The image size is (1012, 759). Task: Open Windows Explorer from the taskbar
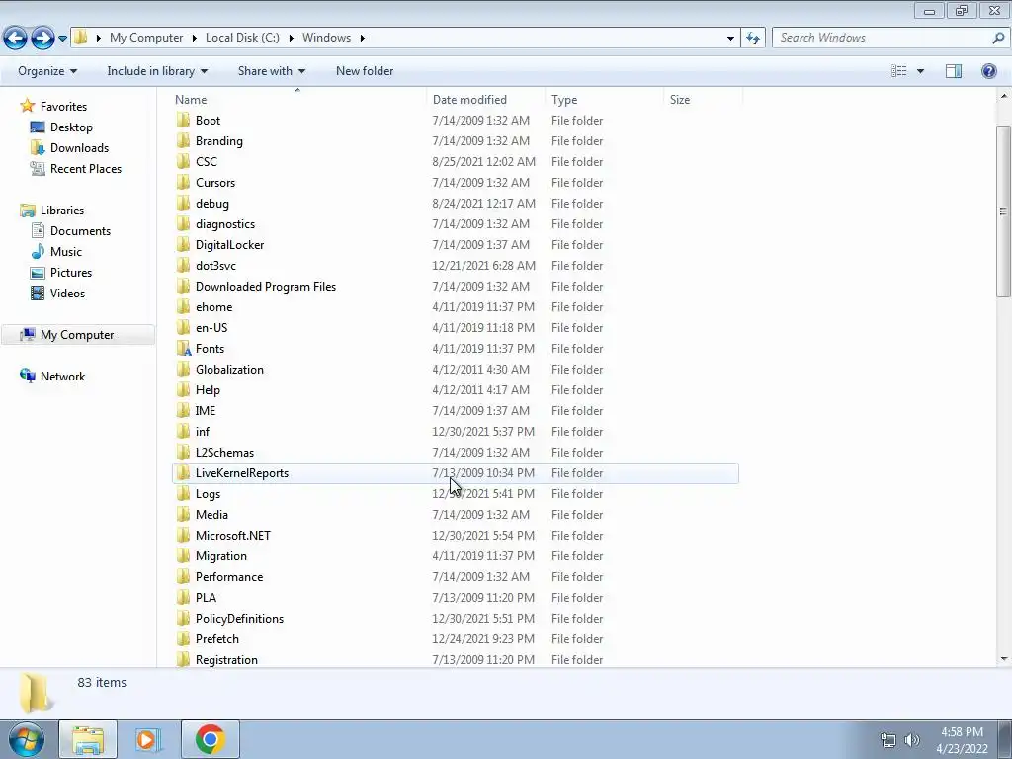88,739
